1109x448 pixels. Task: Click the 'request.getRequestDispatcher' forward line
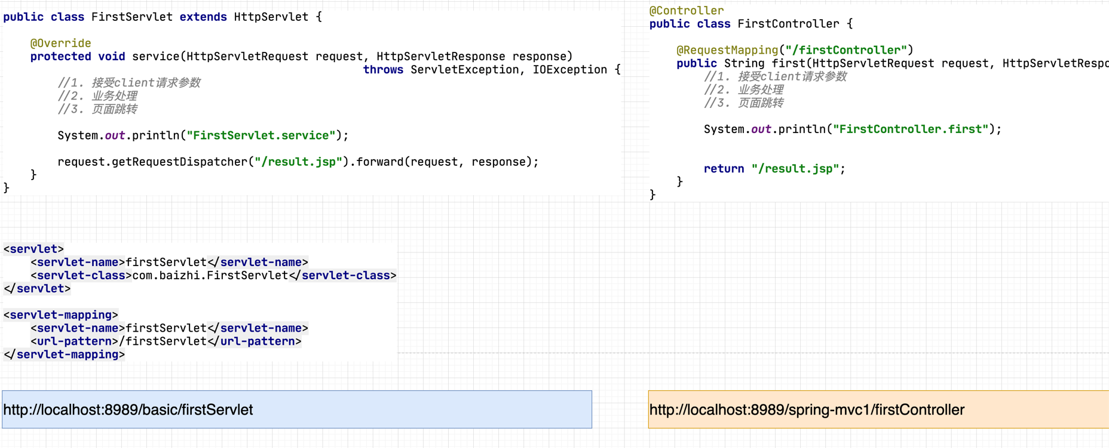point(298,162)
